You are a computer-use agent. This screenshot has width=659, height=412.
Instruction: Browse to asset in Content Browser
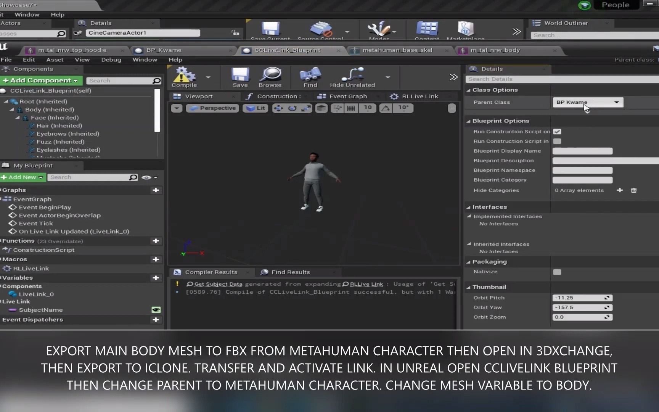point(270,76)
